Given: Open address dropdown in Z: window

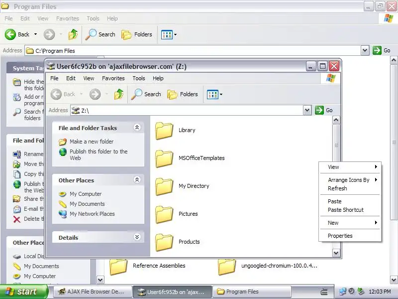Looking at the screenshot, I should 307,110.
